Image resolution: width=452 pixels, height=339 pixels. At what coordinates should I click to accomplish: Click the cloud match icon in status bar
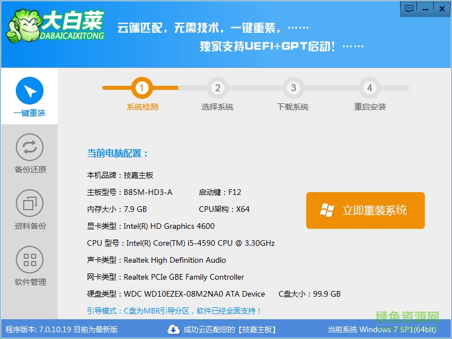tap(174, 329)
